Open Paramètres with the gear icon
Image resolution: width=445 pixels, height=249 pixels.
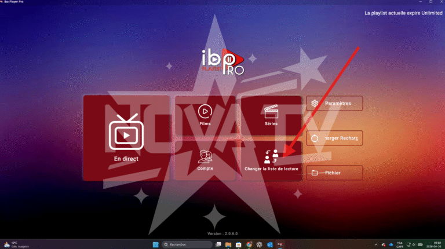315,104
